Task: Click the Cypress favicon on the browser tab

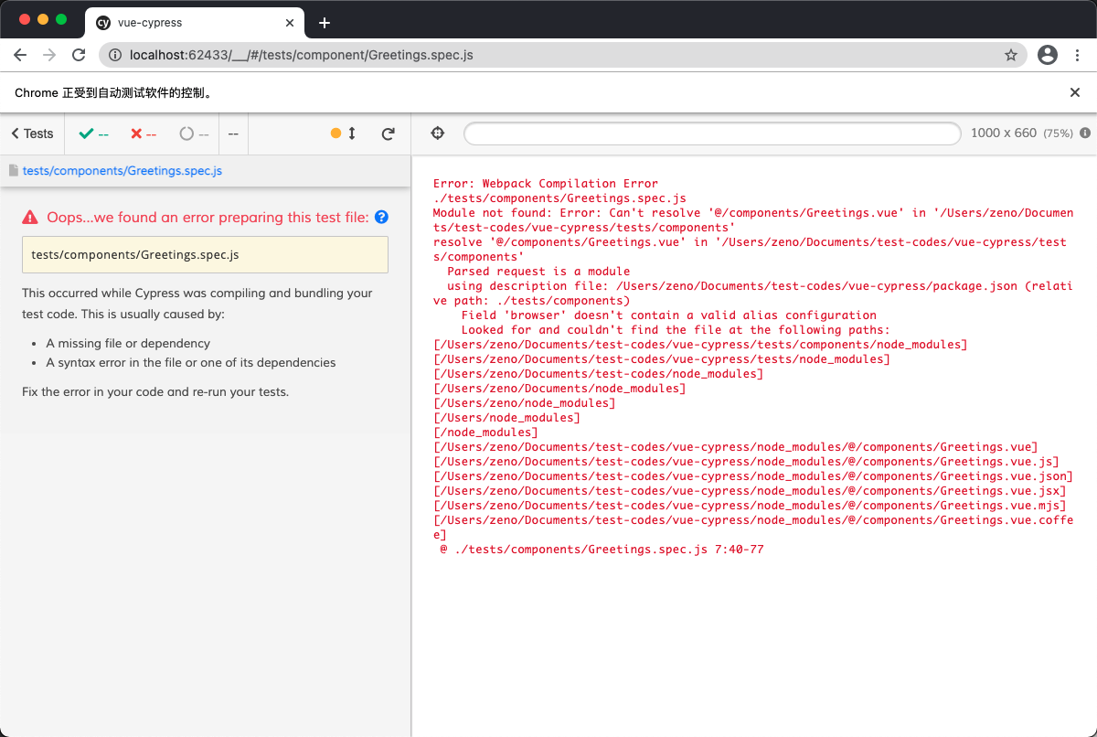Action: click(x=101, y=23)
